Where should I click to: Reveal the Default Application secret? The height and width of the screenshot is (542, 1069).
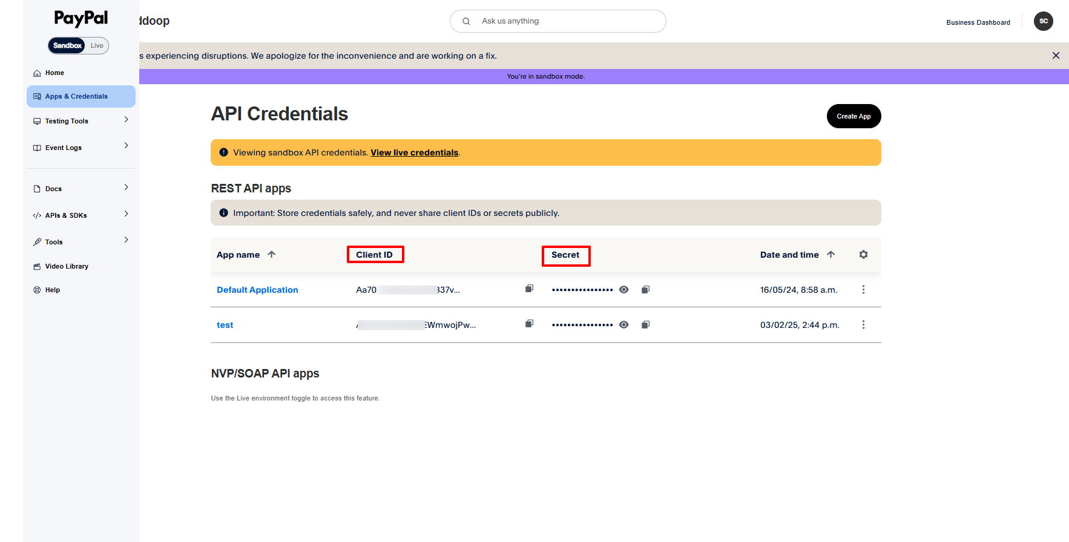tap(623, 290)
